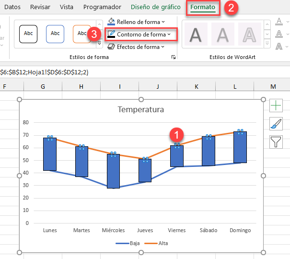Apply the blue outlined Abc shape style
This screenshot has width=290, height=259.
55,34
